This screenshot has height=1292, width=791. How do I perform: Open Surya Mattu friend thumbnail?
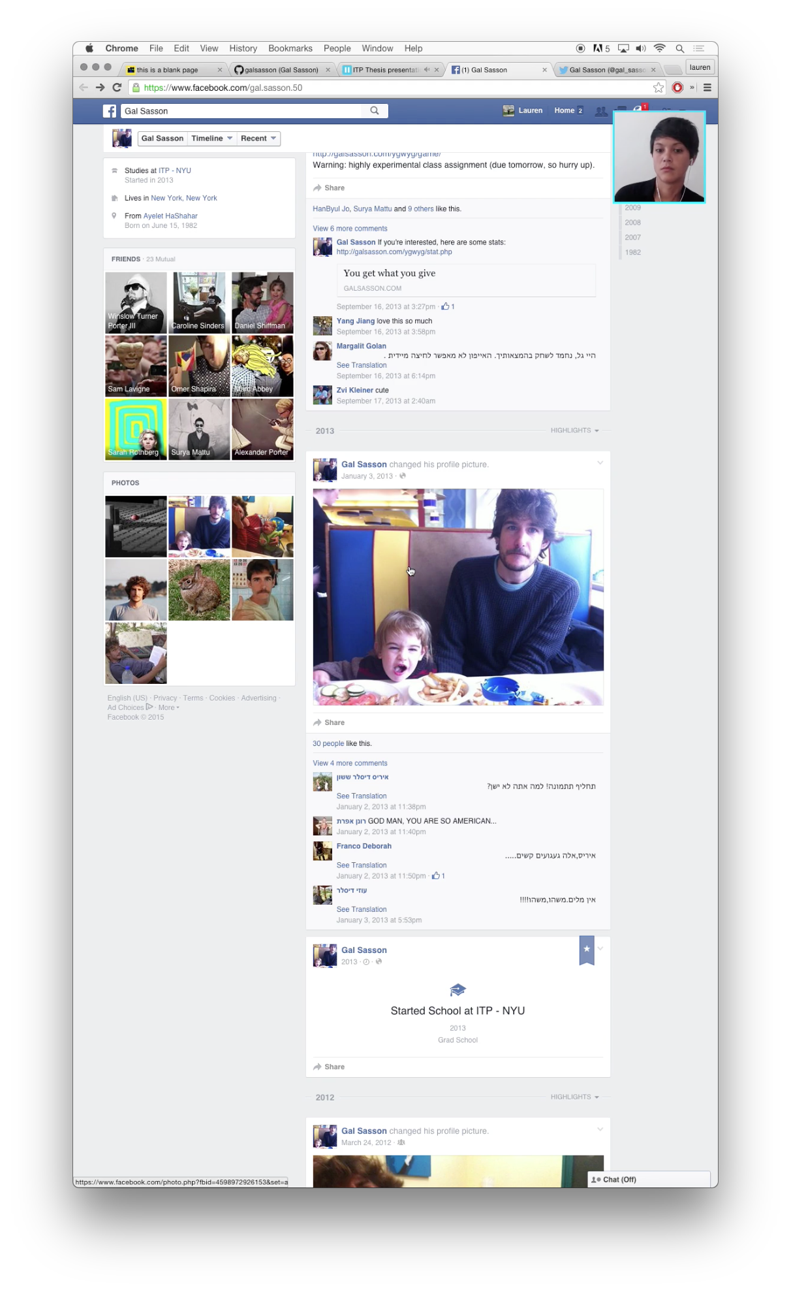coord(199,429)
